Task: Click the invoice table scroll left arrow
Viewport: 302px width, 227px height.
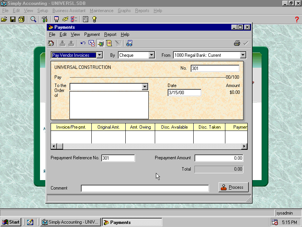Action: point(54,146)
